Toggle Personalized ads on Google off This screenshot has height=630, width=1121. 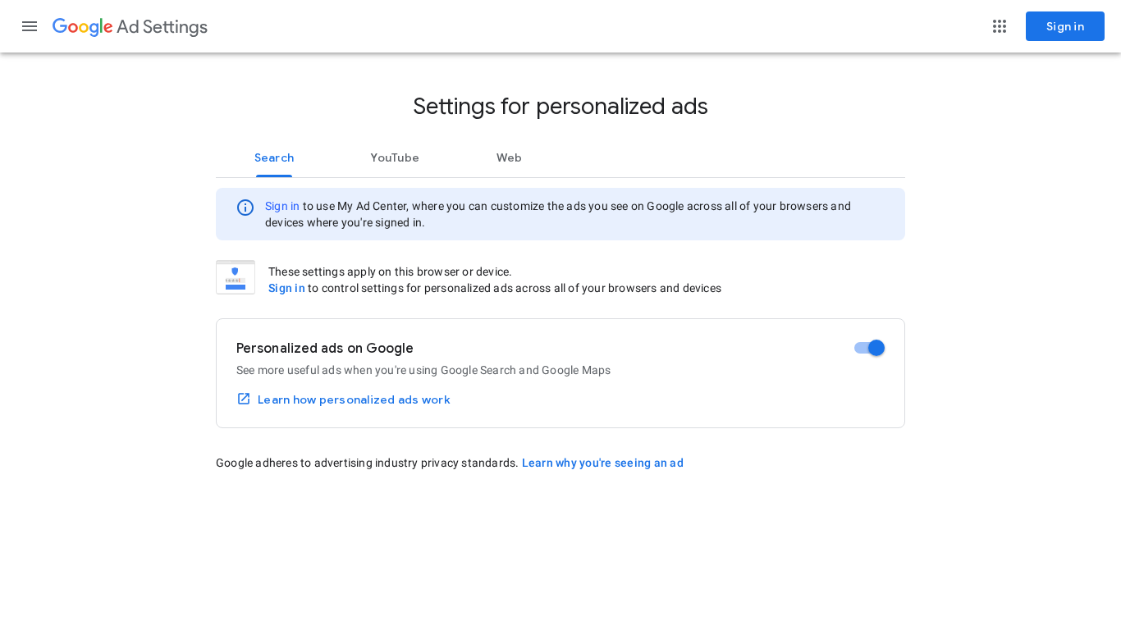point(869,348)
